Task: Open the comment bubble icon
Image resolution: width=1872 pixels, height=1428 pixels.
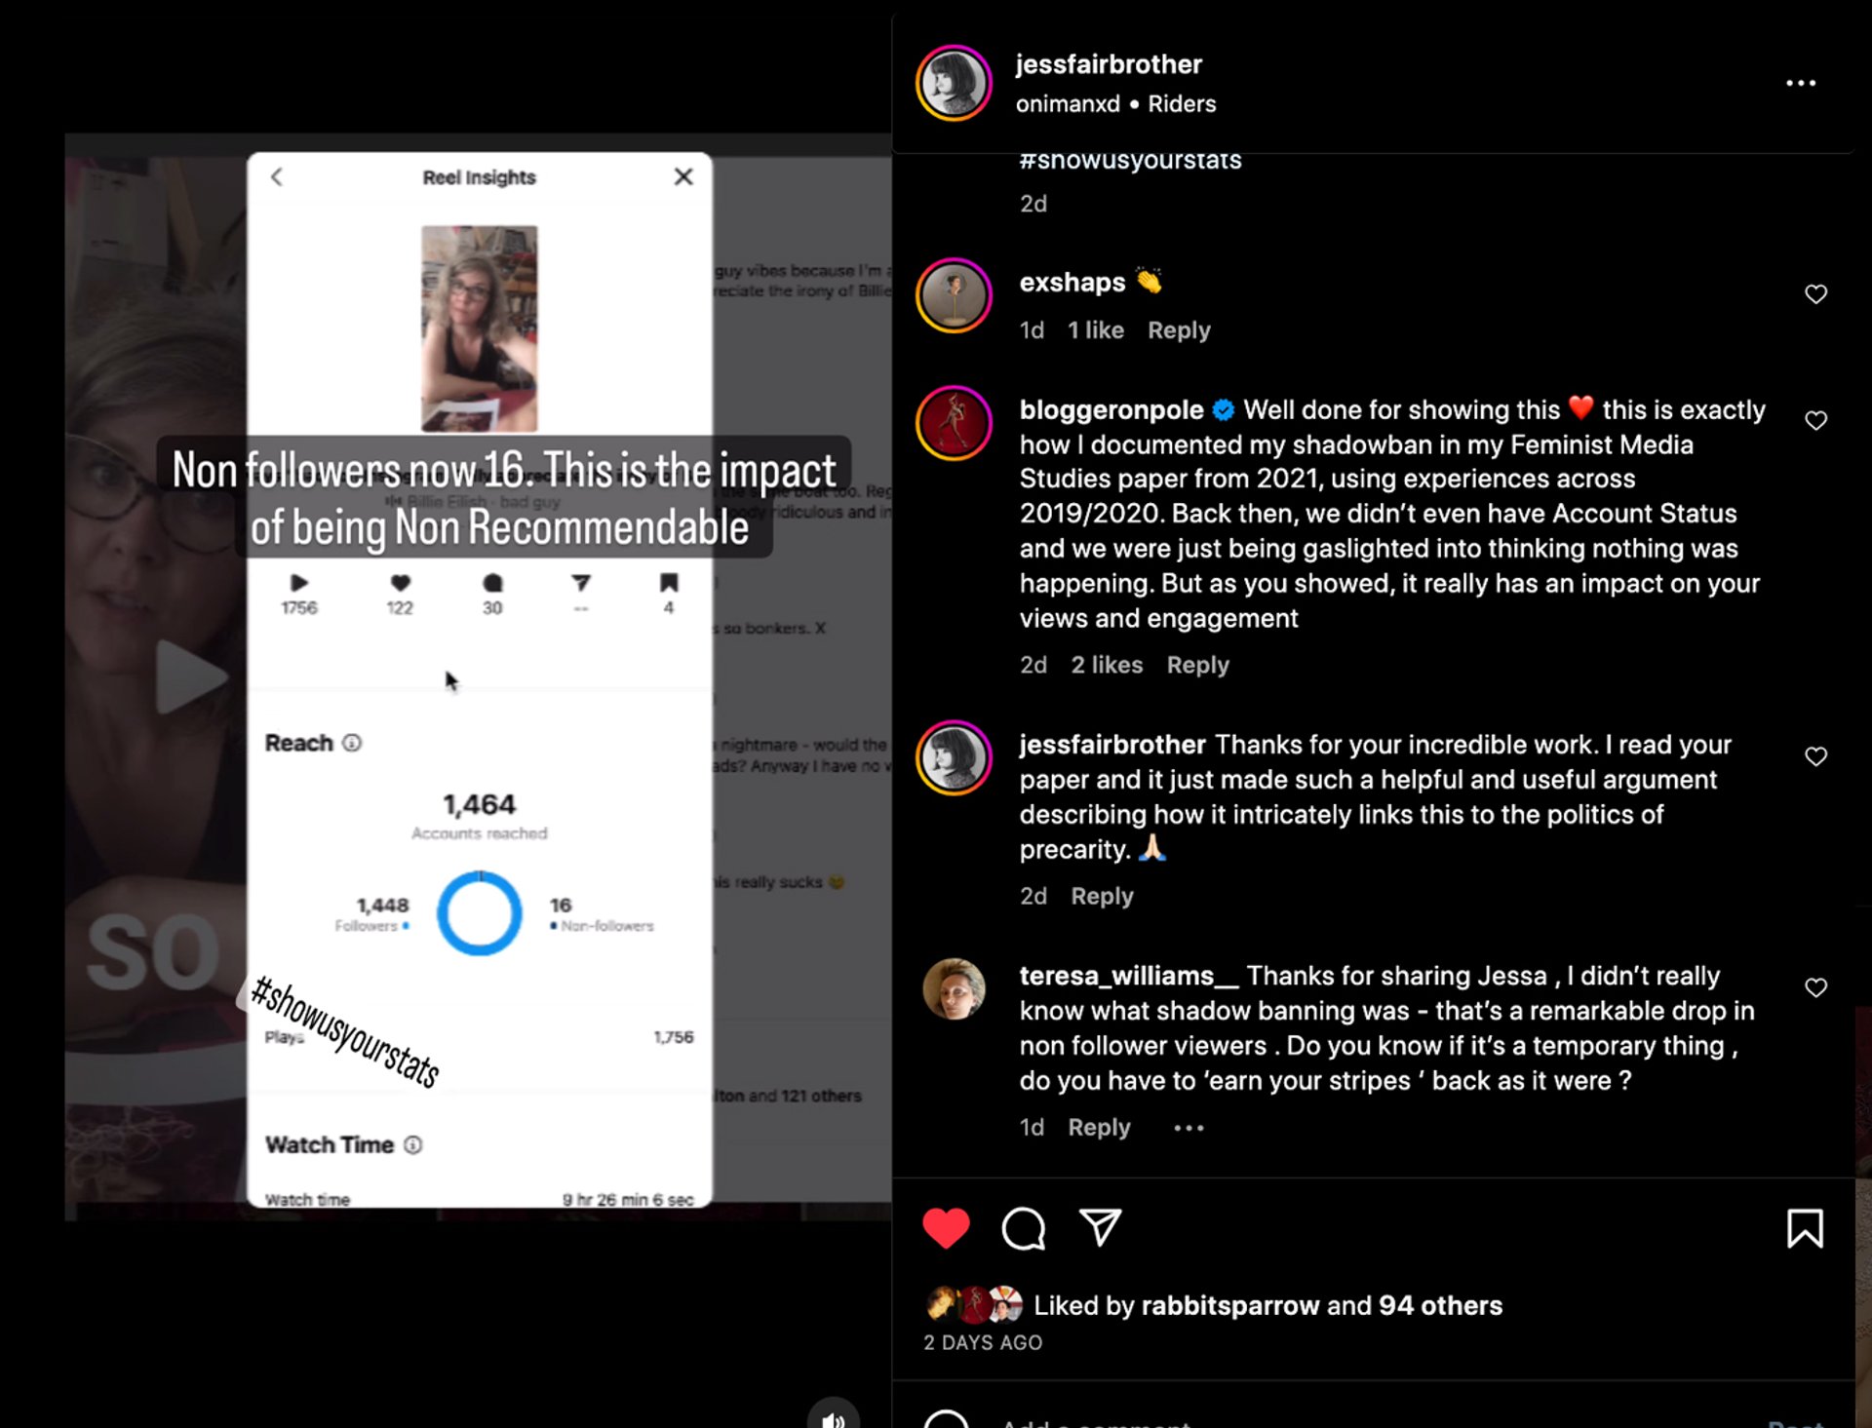Action: coord(1023,1228)
